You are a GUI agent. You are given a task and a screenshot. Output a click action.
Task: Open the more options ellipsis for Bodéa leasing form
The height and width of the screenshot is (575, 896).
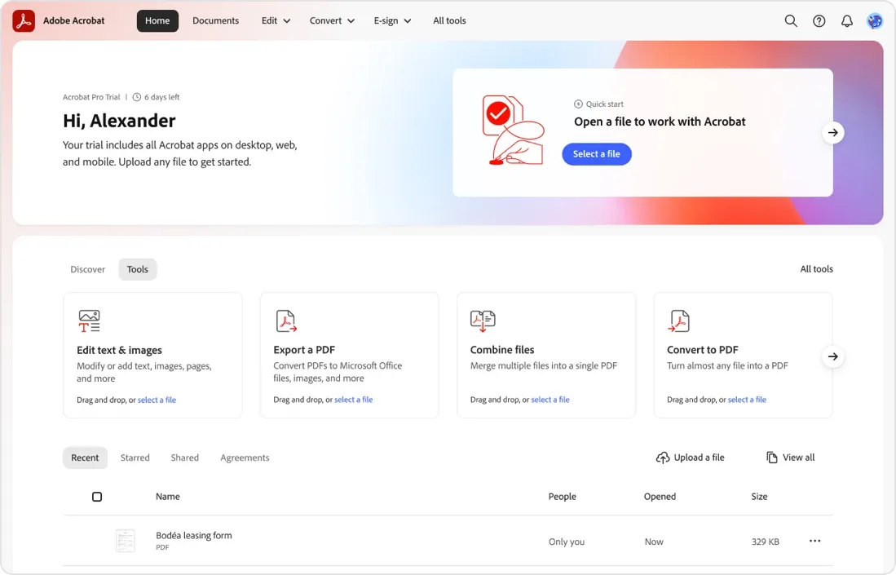(814, 541)
